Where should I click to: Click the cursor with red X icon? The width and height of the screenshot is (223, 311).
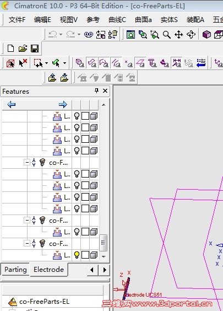click(x=23, y=63)
